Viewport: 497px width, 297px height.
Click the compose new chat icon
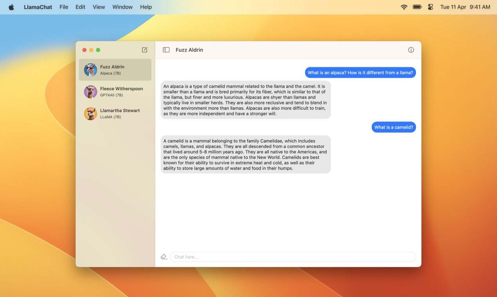point(145,50)
